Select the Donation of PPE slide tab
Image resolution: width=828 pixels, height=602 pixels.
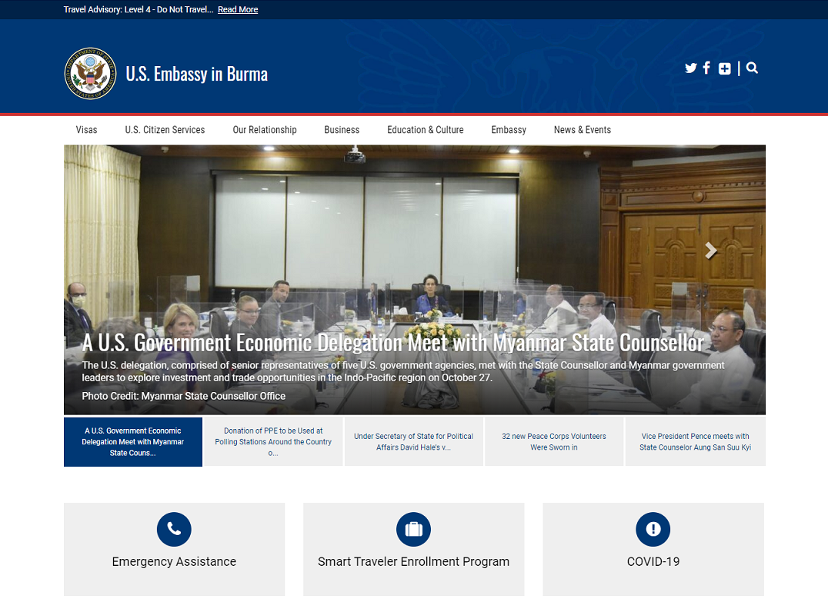tap(273, 441)
